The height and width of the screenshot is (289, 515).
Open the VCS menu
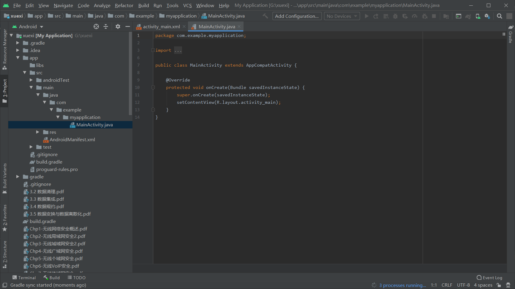tap(187, 5)
